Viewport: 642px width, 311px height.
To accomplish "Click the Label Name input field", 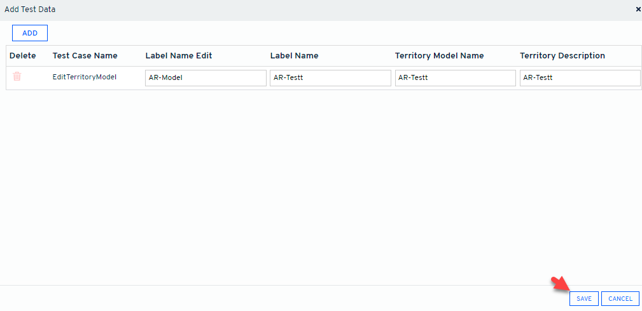I will click(x=330, y=78).
